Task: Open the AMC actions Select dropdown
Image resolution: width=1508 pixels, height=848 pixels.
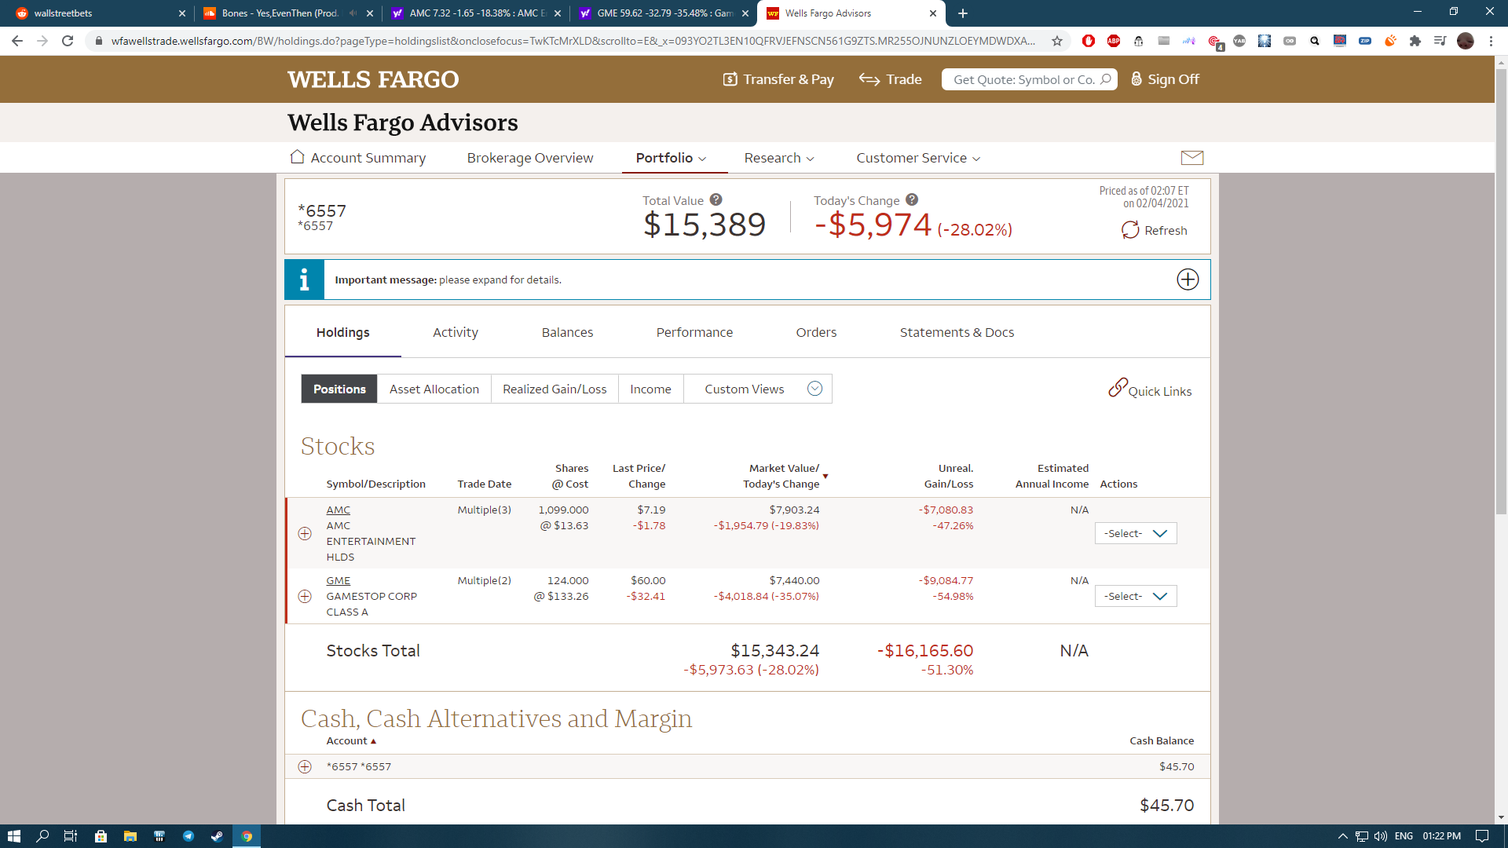Action: [x=1135, y=534]
